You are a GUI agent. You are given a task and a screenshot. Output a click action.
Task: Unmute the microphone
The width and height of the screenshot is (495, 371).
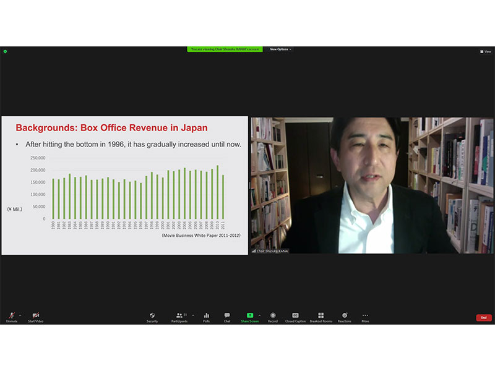coord(12,317)
